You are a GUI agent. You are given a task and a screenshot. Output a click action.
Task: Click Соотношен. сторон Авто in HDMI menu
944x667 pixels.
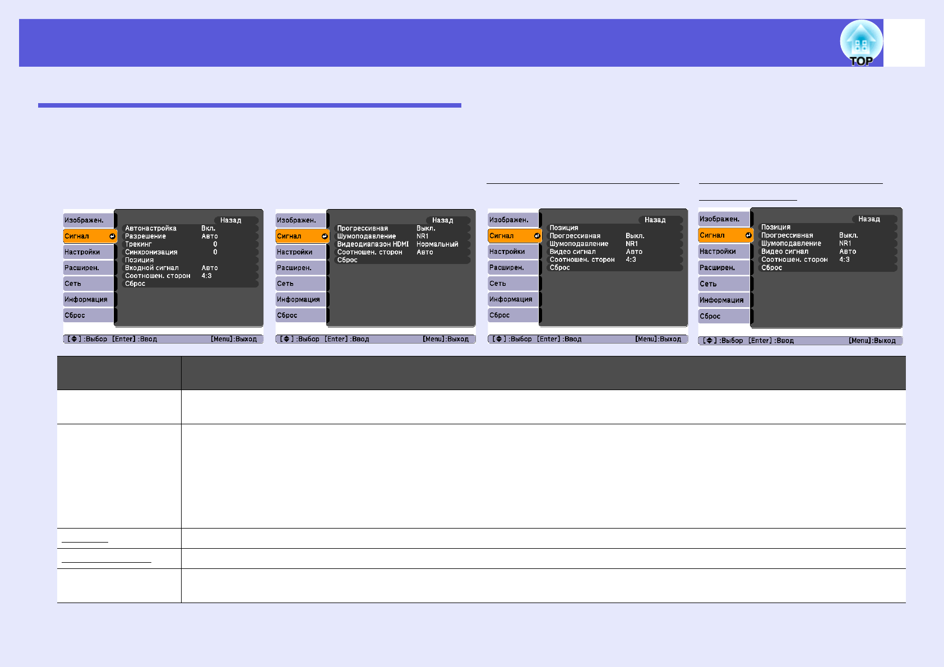pyautogui.click(x=401, y=252)
